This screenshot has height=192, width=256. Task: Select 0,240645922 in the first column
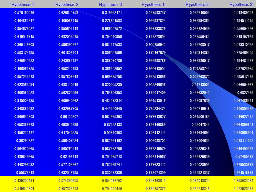(24, 61)
